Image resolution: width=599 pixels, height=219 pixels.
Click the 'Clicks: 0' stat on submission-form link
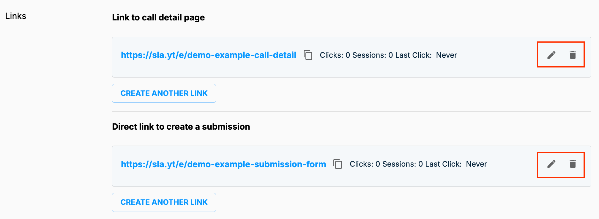click(x=365, y=164)
